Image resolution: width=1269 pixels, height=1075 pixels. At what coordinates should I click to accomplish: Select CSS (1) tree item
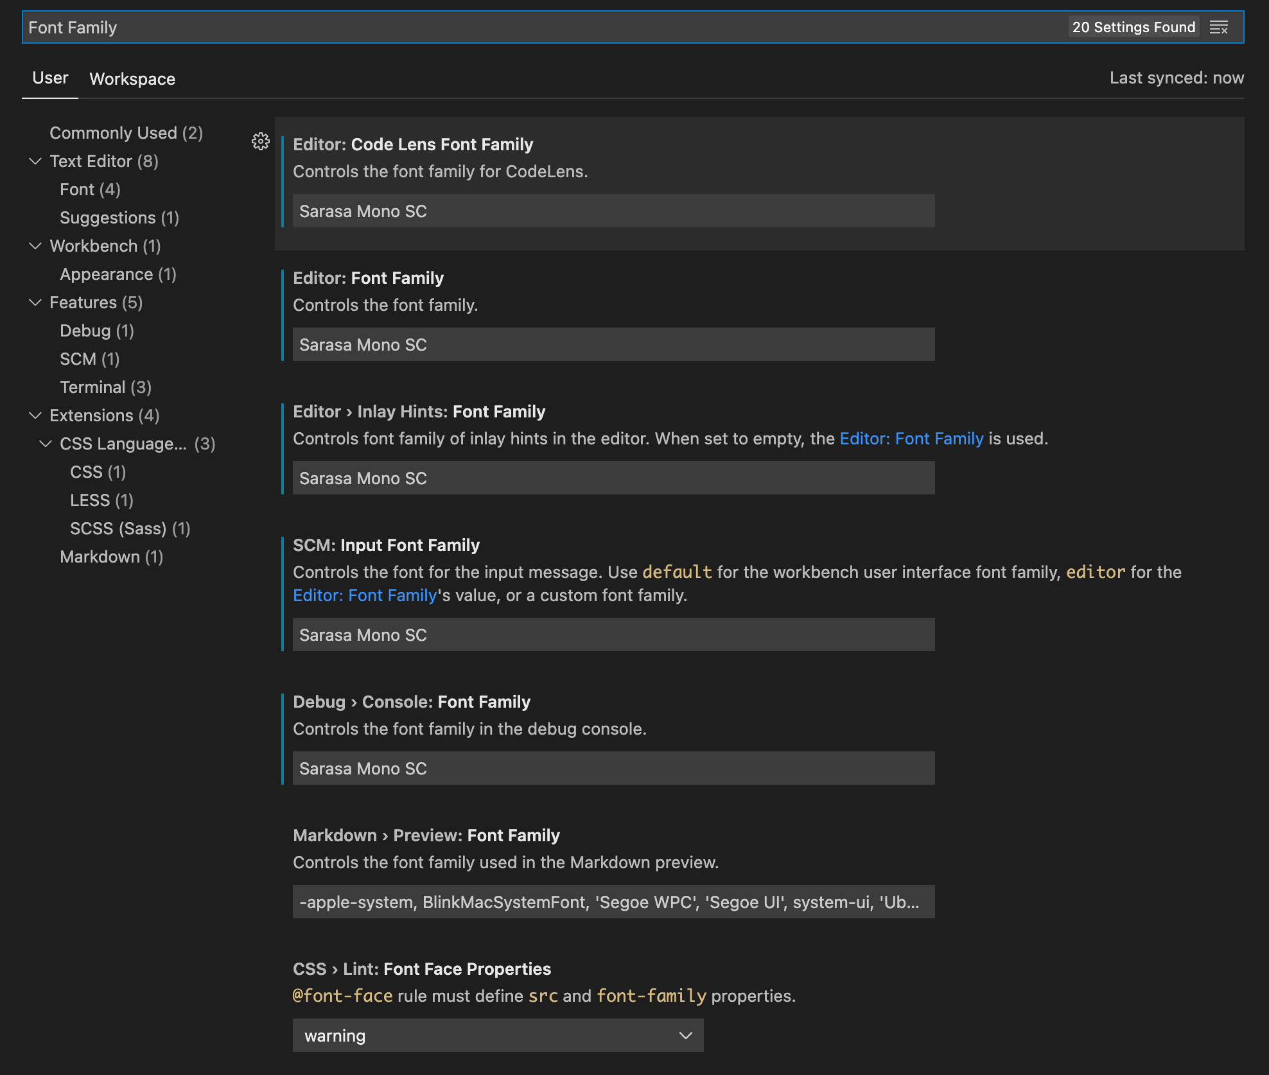[x=98, y=472]
